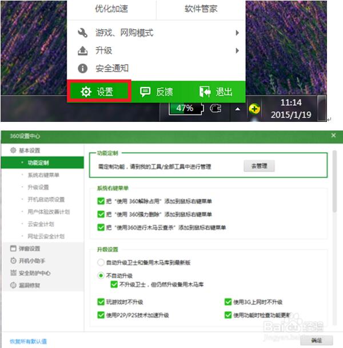The width and height of the screenshot is (343, 348).
Task: Click the wrench icon beside 游戏、网购模式
Action: click(82, 33)
